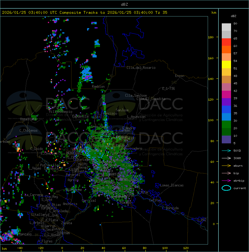Click the 'Agrelo' place label

(73, 180)
